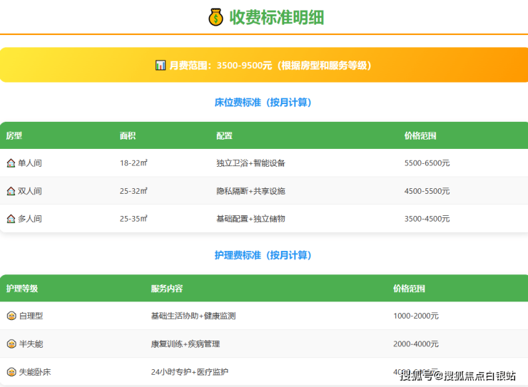Click the 2000-4000元 price for 半失能
The width and height of the screenshot is (528, 387).
pos(415,344)
